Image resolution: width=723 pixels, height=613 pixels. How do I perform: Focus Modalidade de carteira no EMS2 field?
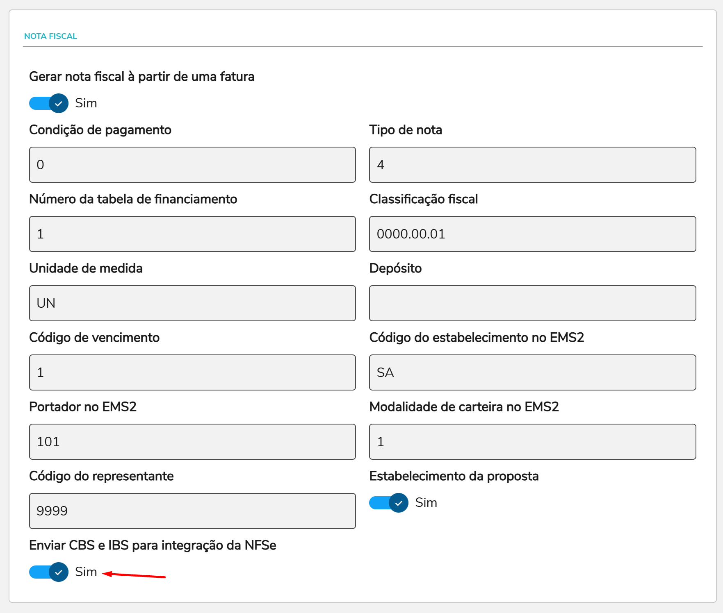tap(532, 442)
